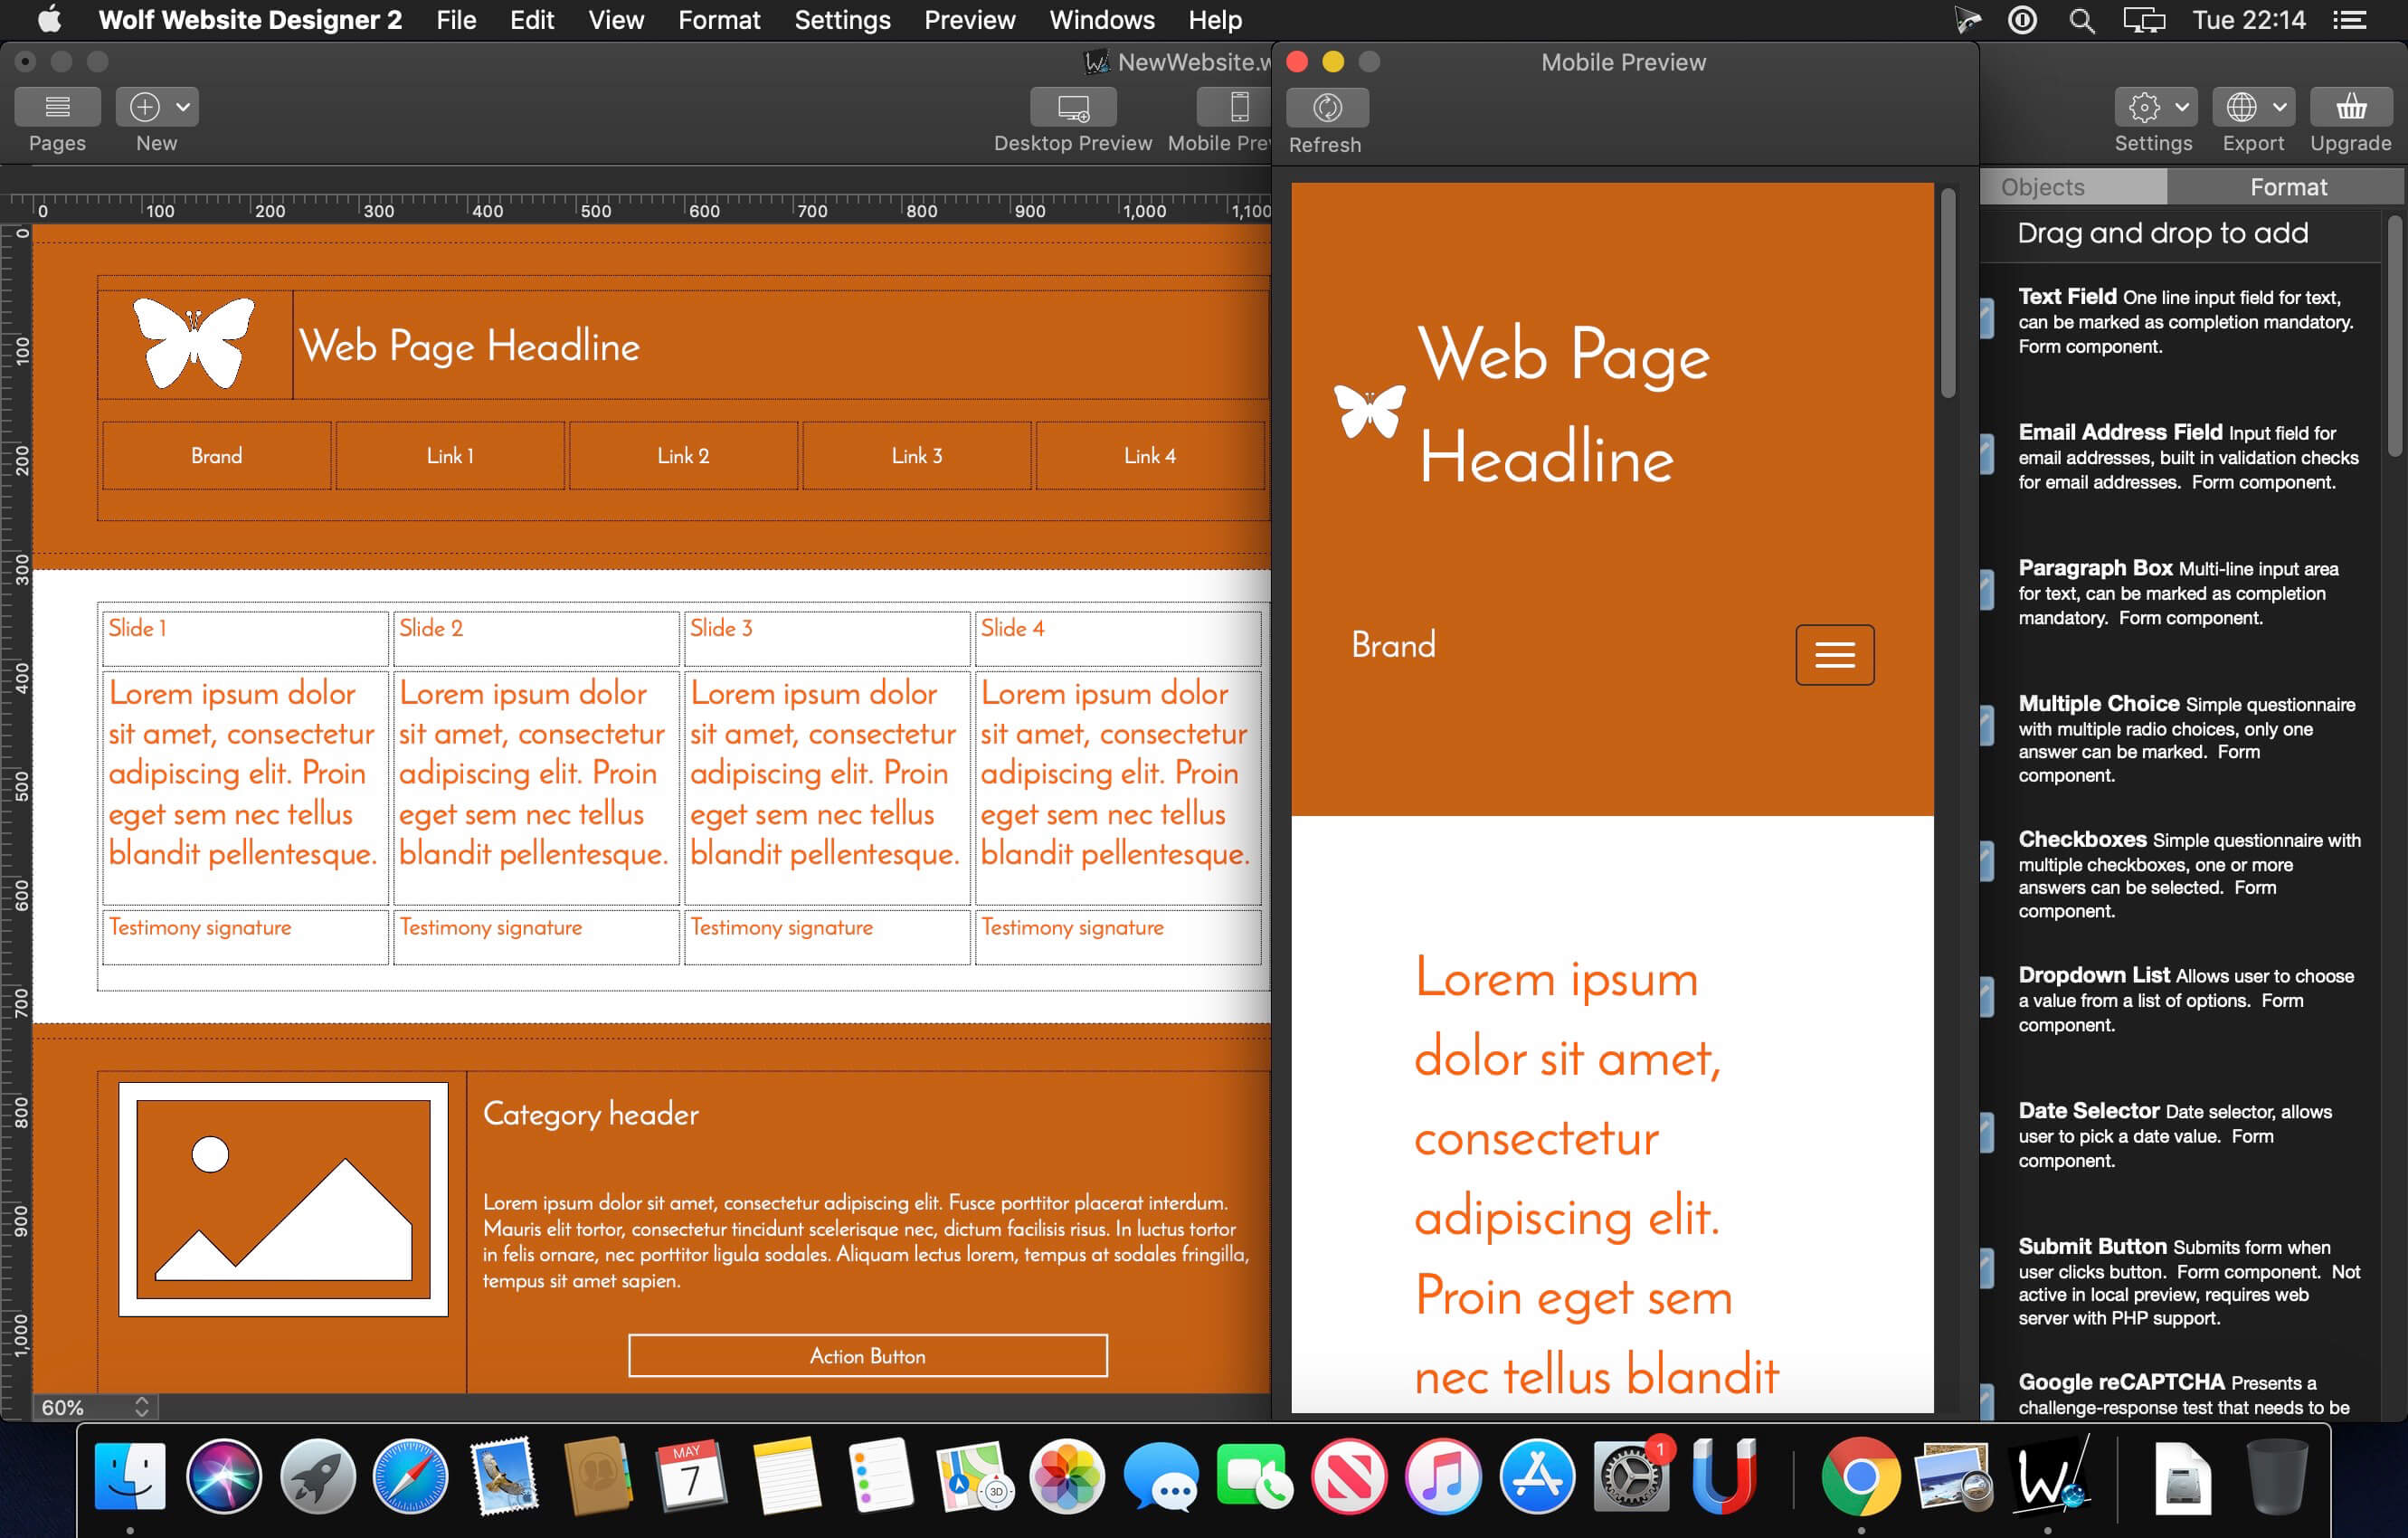Select the Link 3 nav cell
This screenshot has width=2408, height=1538.
917,456
